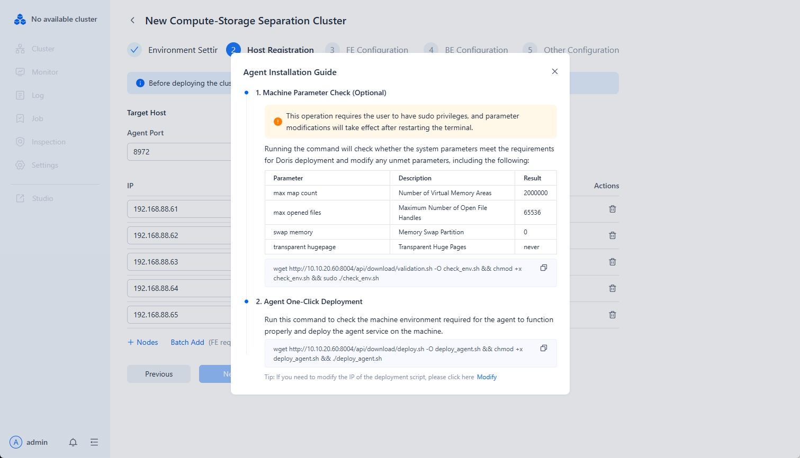Delete host row 192.168.88.63
Viewport: 800px width, 458px height.
612,262
